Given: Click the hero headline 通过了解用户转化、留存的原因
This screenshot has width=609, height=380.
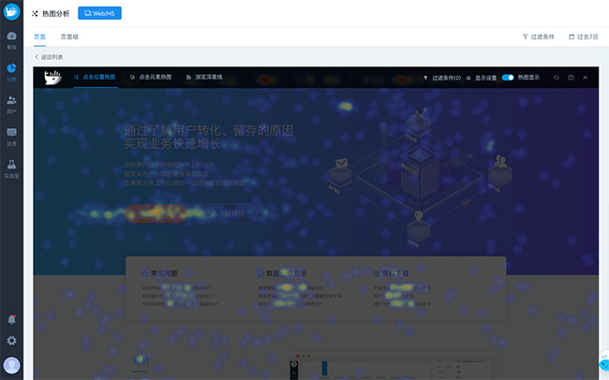Looking at the screenshot, I should 209,130.
